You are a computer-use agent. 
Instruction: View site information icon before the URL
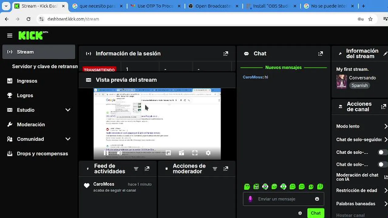click(42, 19)
